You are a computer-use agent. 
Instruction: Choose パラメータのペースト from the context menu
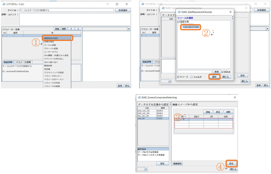[57, 79]
